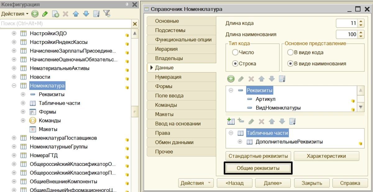This screenshot has height=192, width=373.
Task: Click add tabular section icon above Табличные части
Action: [x=231, y=121]
